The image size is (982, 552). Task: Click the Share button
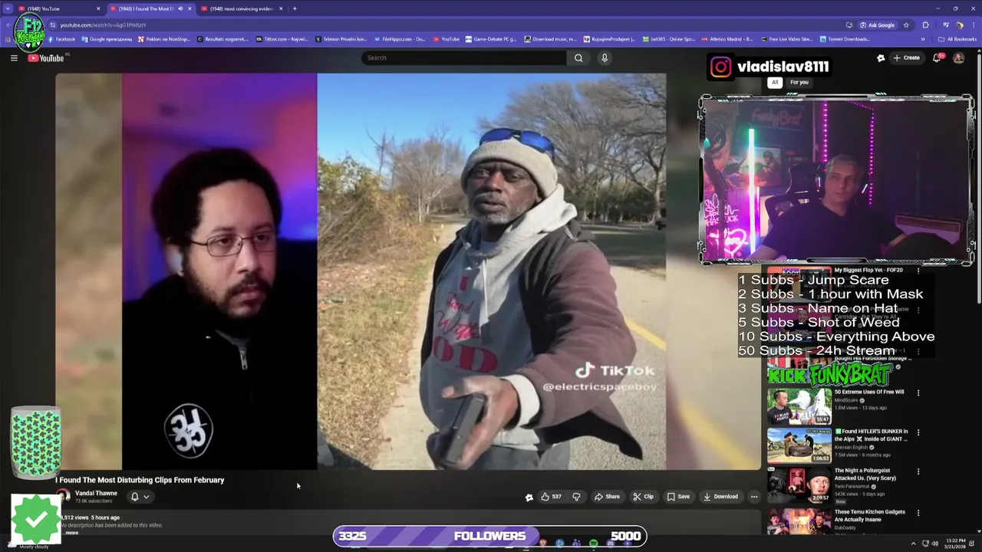tap(607, 497)
